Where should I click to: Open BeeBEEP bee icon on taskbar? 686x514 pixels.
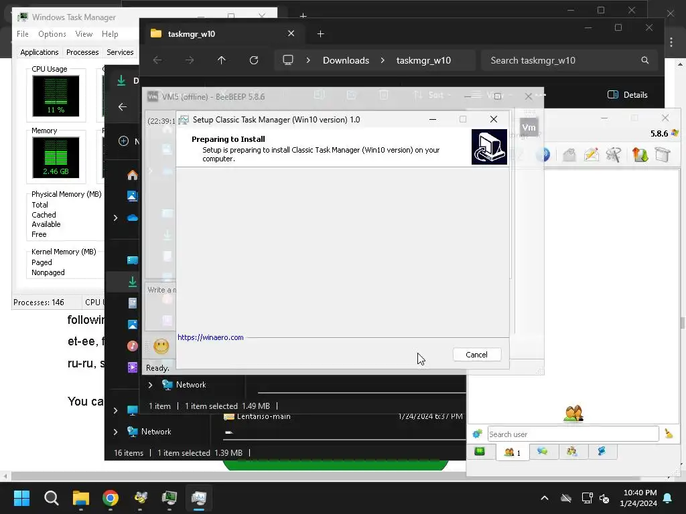pyautogui.click(x=140, y=498)
